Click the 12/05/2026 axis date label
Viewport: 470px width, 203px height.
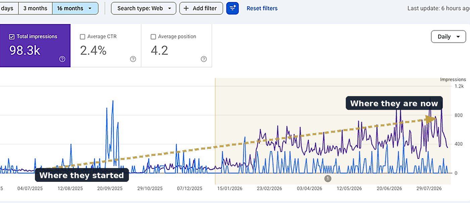[349, 189]
